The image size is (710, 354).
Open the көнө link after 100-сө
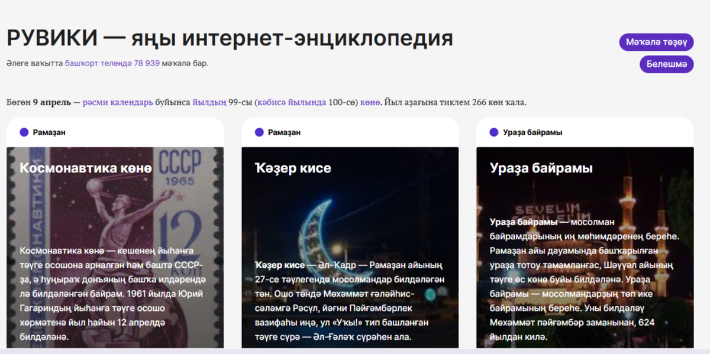(370, 102)
